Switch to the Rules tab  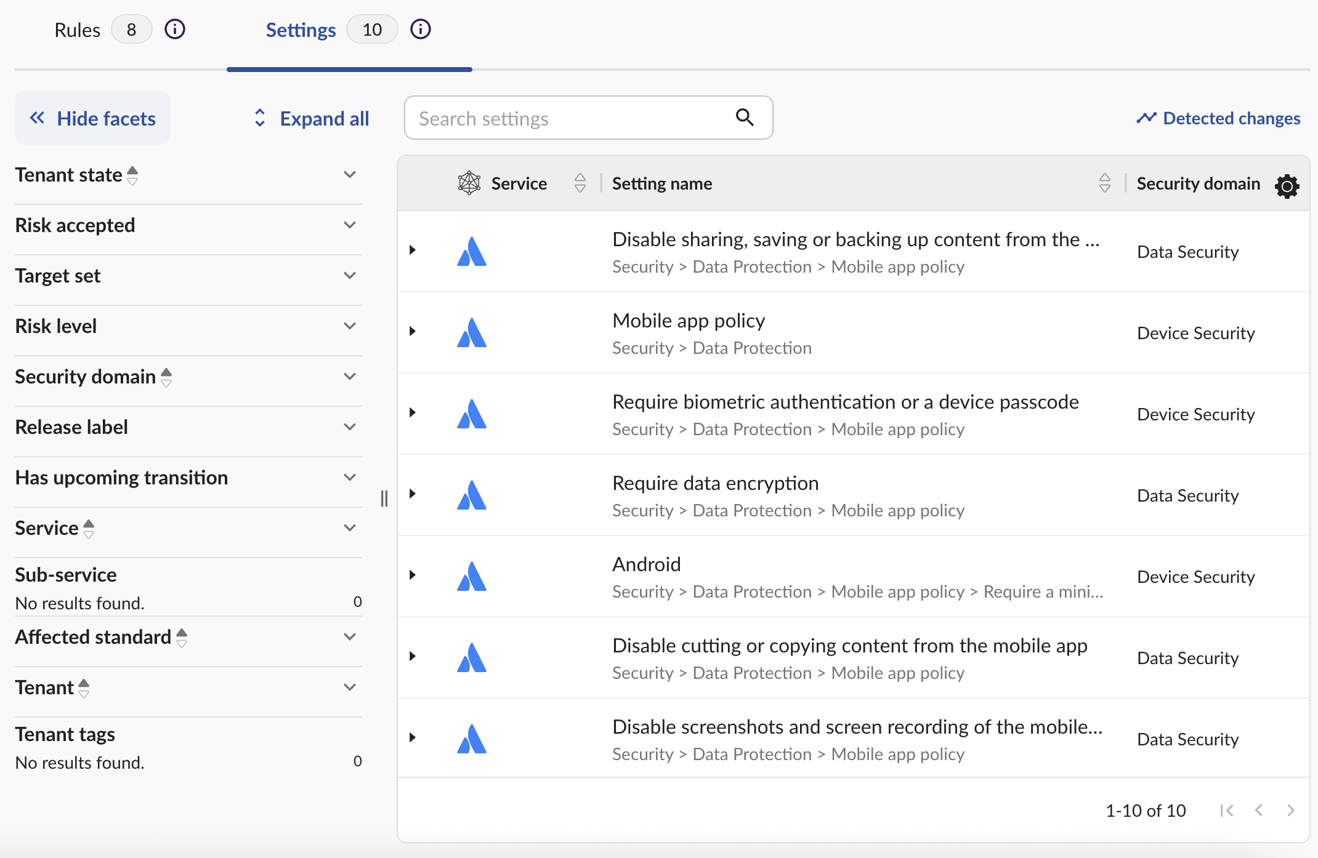point(78,30)
